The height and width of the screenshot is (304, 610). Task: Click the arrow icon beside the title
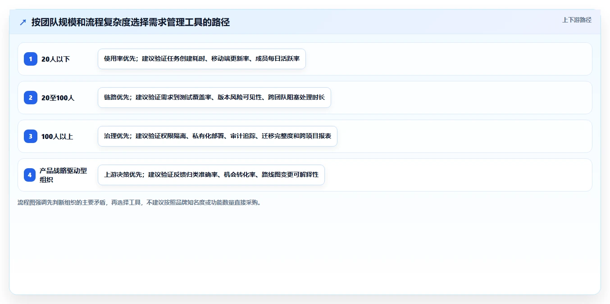point(23,22)
